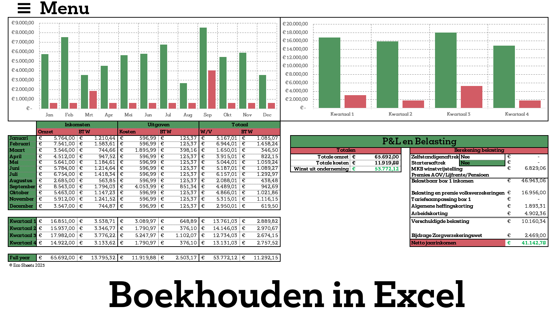Screen dimensions: 552x323
Task: Click the Uitgaven header cell
Action: pos(158,125)
